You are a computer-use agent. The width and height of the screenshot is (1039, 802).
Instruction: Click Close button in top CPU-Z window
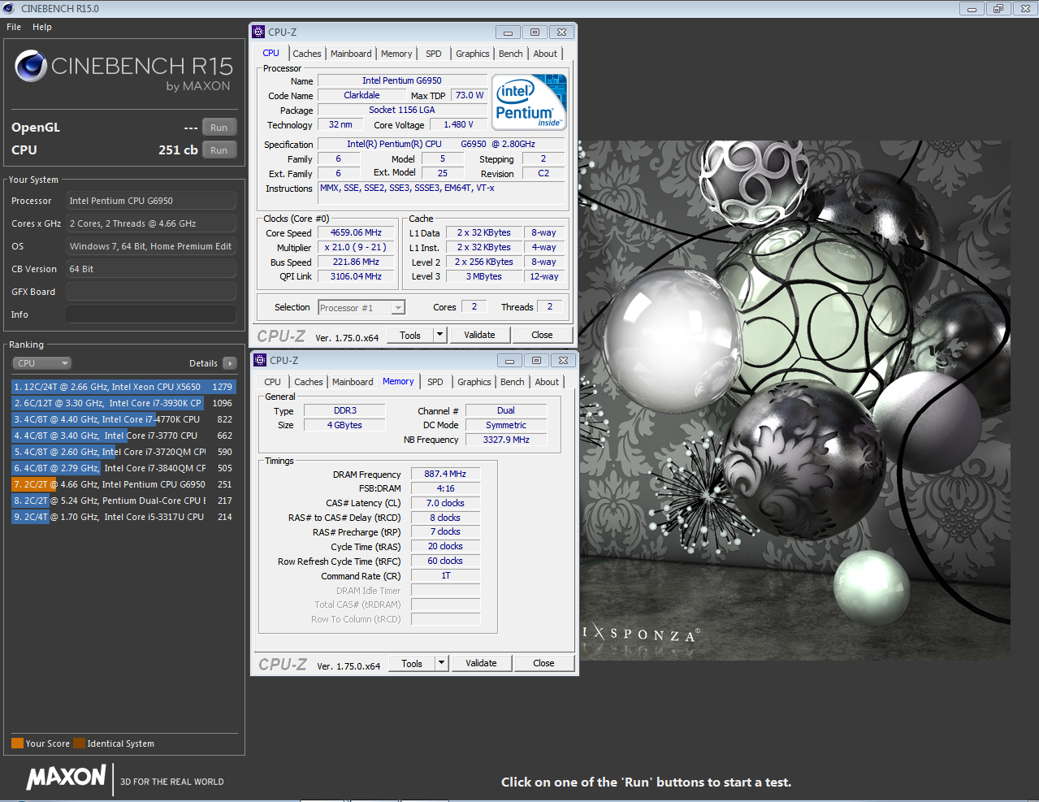pyautogui.click(x=542, y=335)
